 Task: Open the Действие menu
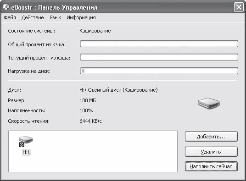pyautogui.click(x=33, y=17)
